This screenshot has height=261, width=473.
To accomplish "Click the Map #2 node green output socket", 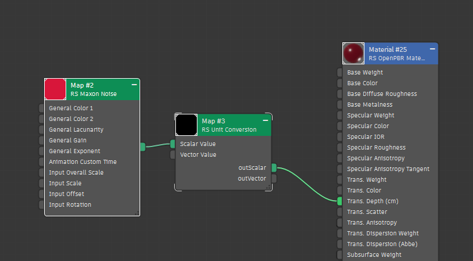I will click(143, 147).
